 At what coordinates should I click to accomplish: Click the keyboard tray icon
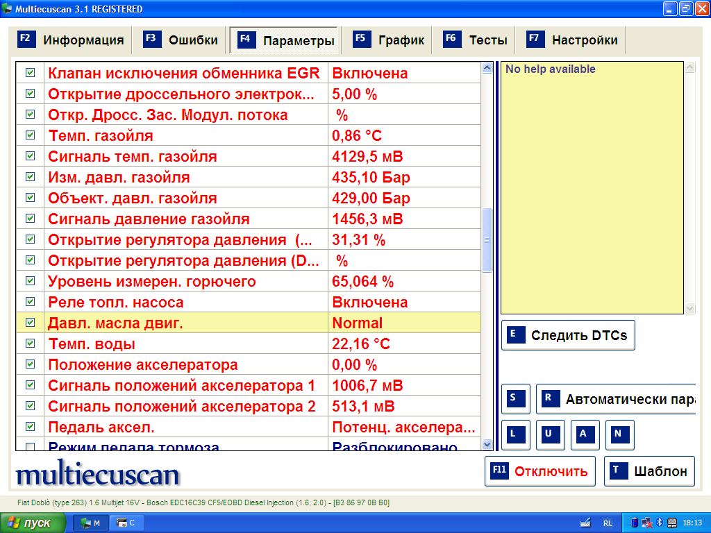coord(672,523)
